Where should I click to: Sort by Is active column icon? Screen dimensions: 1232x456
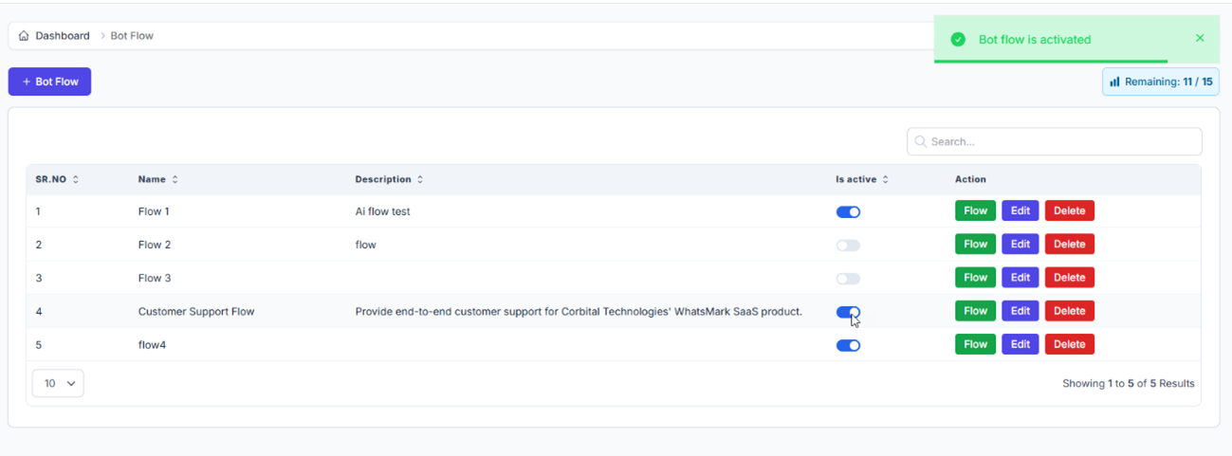[x=886, y=179]
